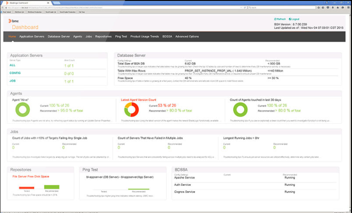This screenshot has height=213, width=352.
Task: Click the Total Size of BSA DB label
Action: coord(131,64)
